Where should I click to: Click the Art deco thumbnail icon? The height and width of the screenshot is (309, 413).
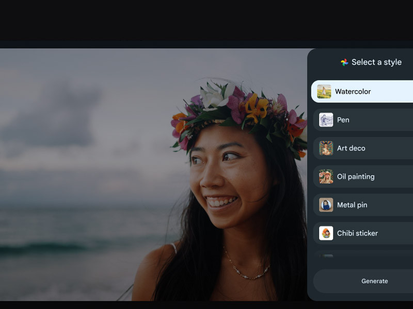point(326,148)
